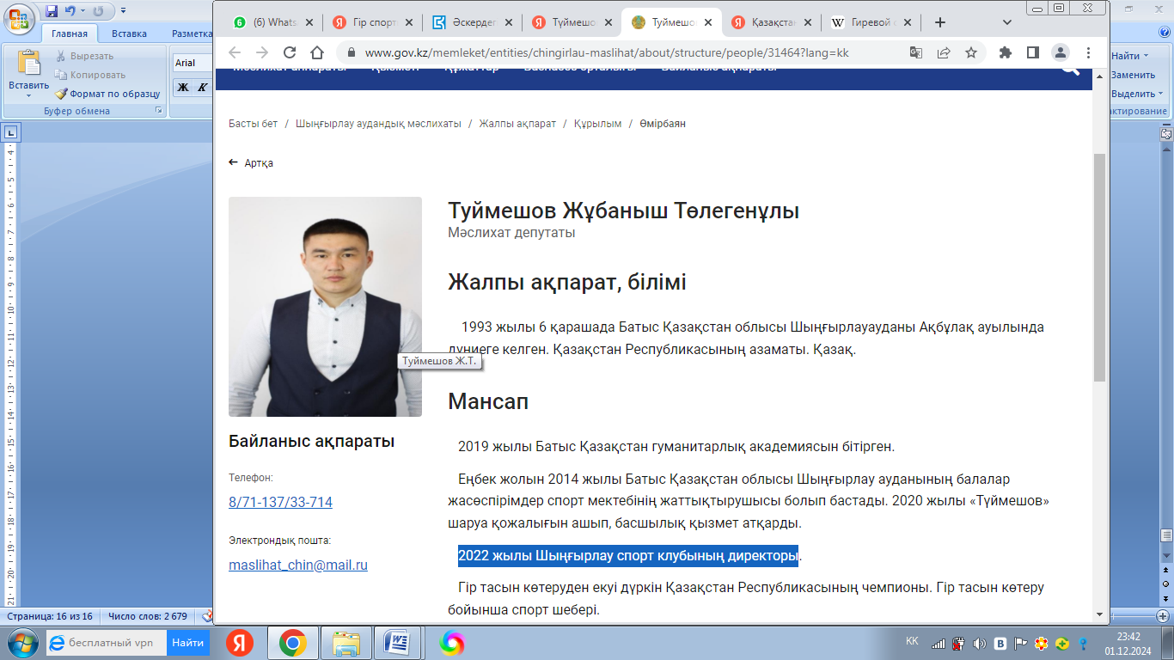The width and height of the screenshot is (1174, 660).
Task: Open the Буфер обмена dialog launcher
Action: [x=158, y=111]
